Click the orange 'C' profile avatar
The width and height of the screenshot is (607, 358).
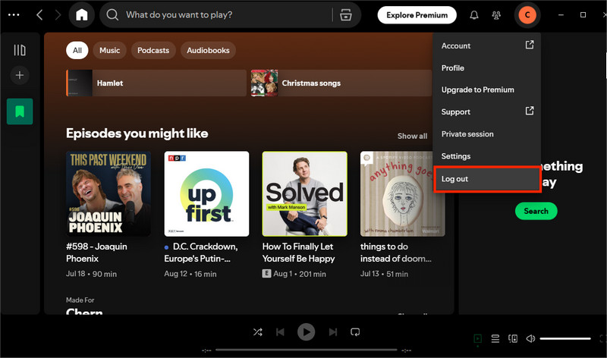[x=527, y=15]
